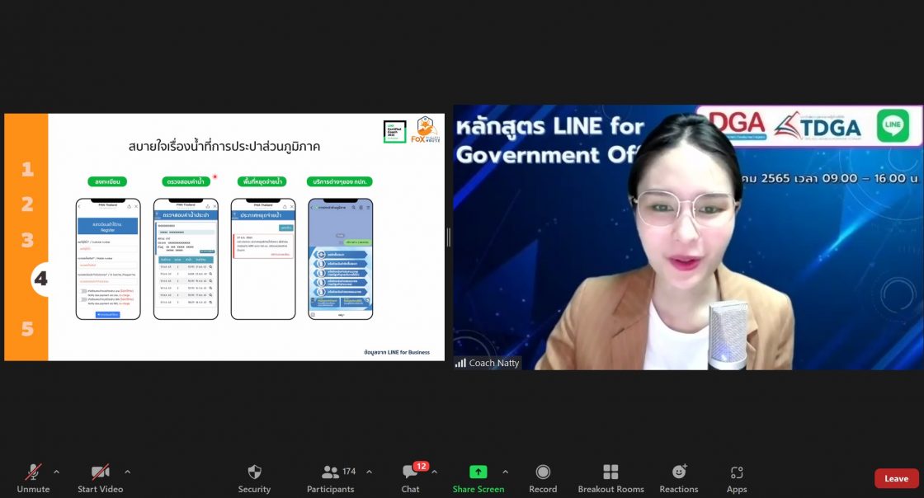Click the slide footer ending in LINE for Business
The width and height of the screenshot is (924, 498).
coord(397,352)
